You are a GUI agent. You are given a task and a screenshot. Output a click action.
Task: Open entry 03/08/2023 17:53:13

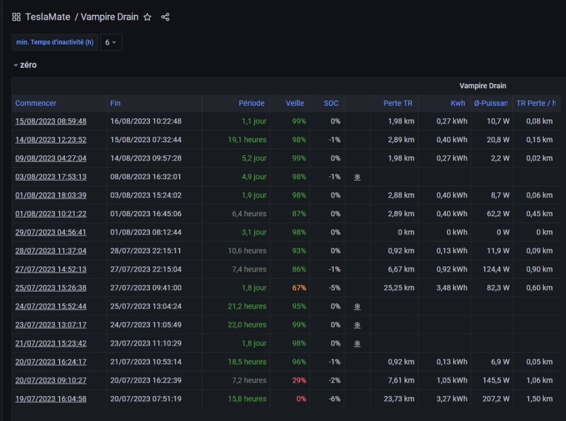pos(51,177)
